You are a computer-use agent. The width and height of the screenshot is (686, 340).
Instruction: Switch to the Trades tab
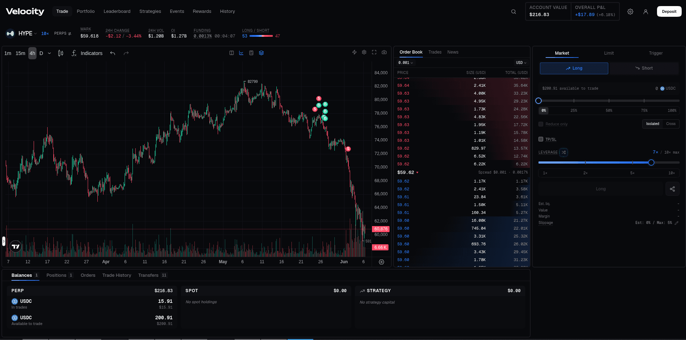435,52
